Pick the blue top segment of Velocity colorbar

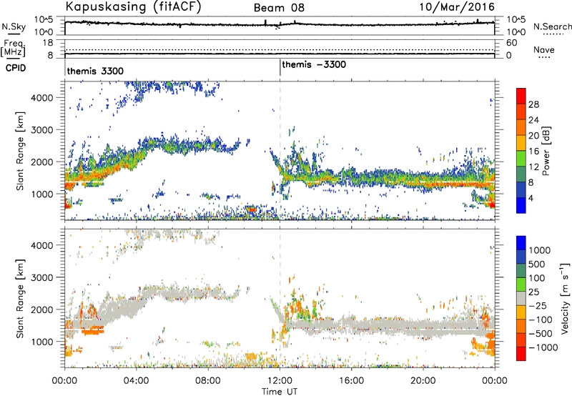pyautogui.click(x=521, y=243)
